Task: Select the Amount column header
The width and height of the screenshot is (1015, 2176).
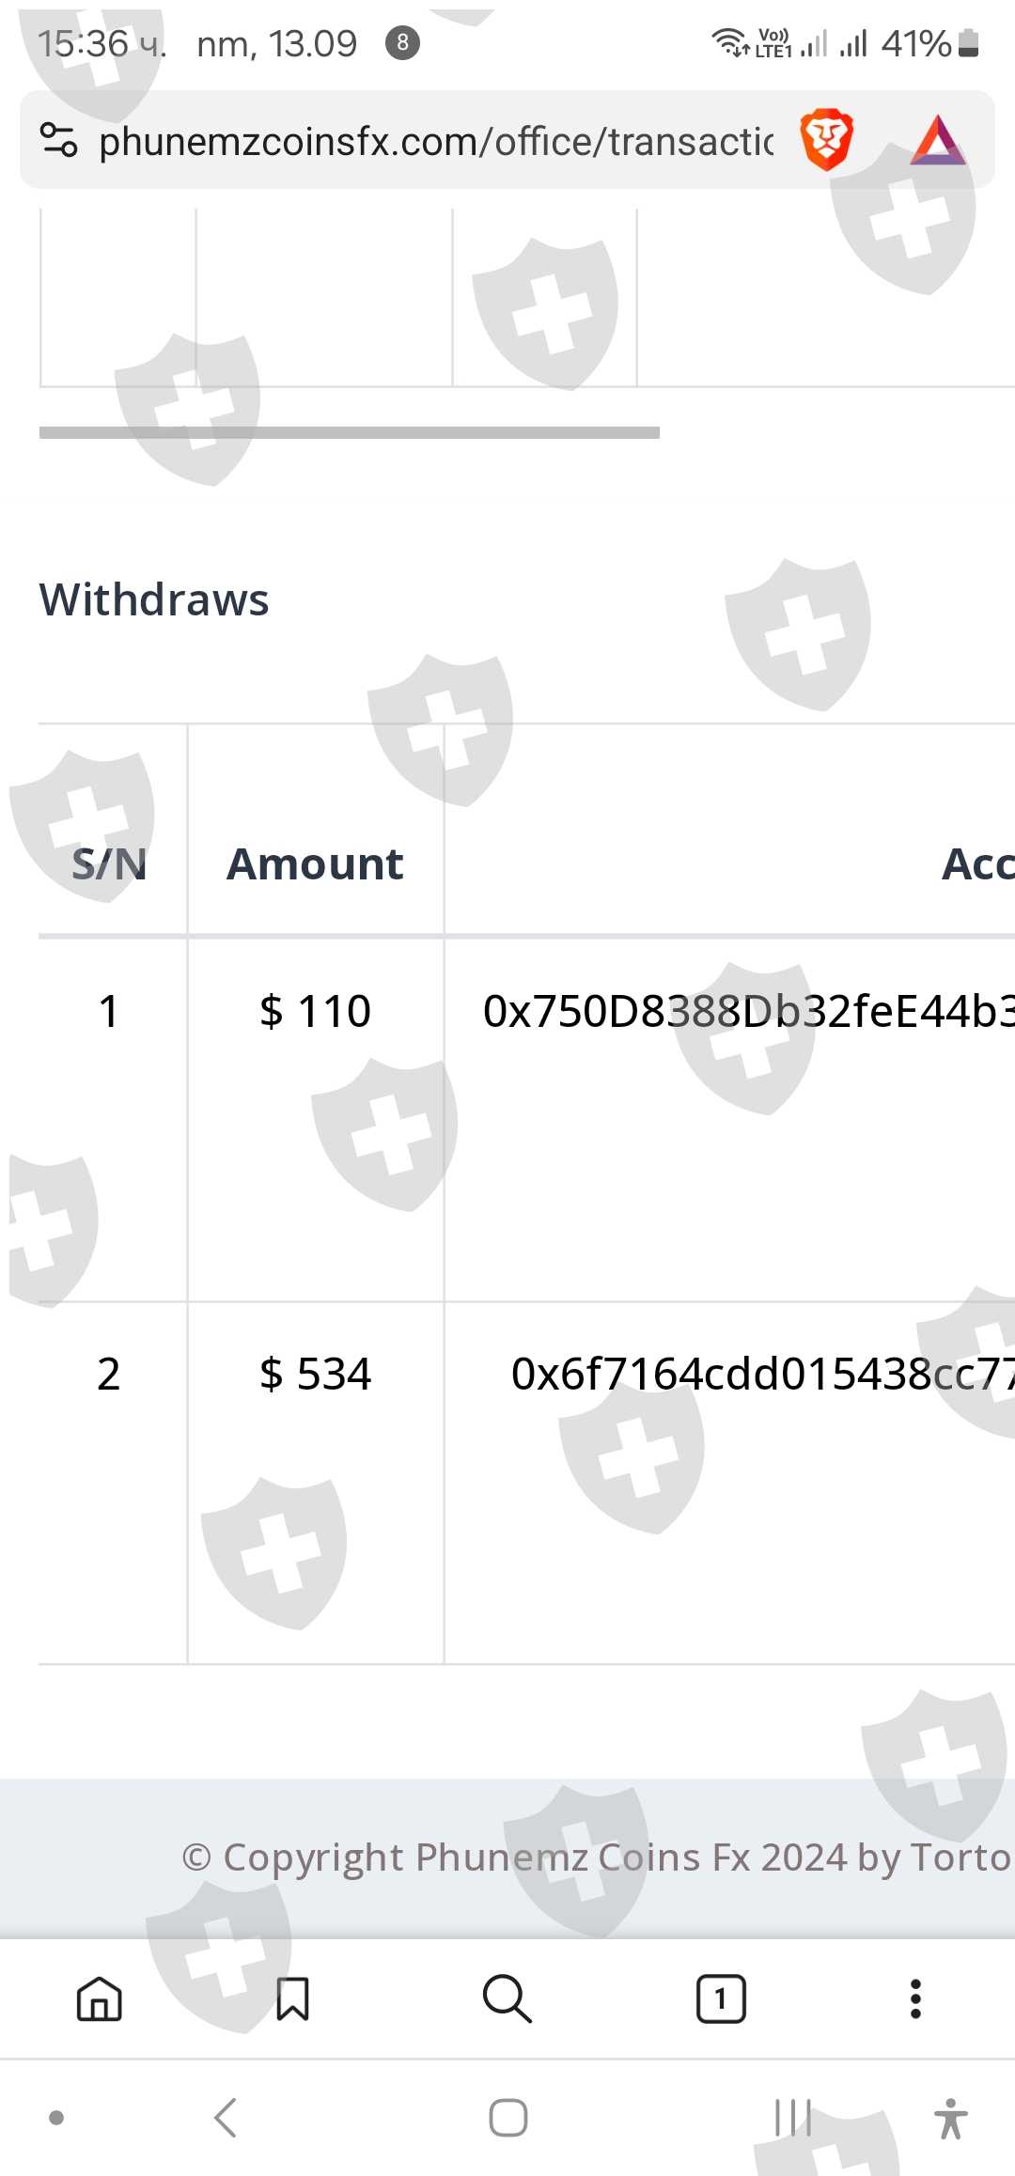Action: [x=315, y=863]
